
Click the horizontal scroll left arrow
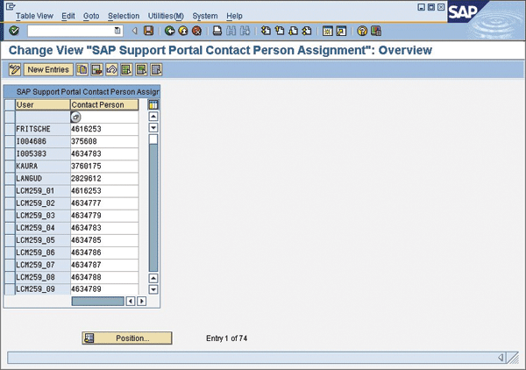coord(131,302)
